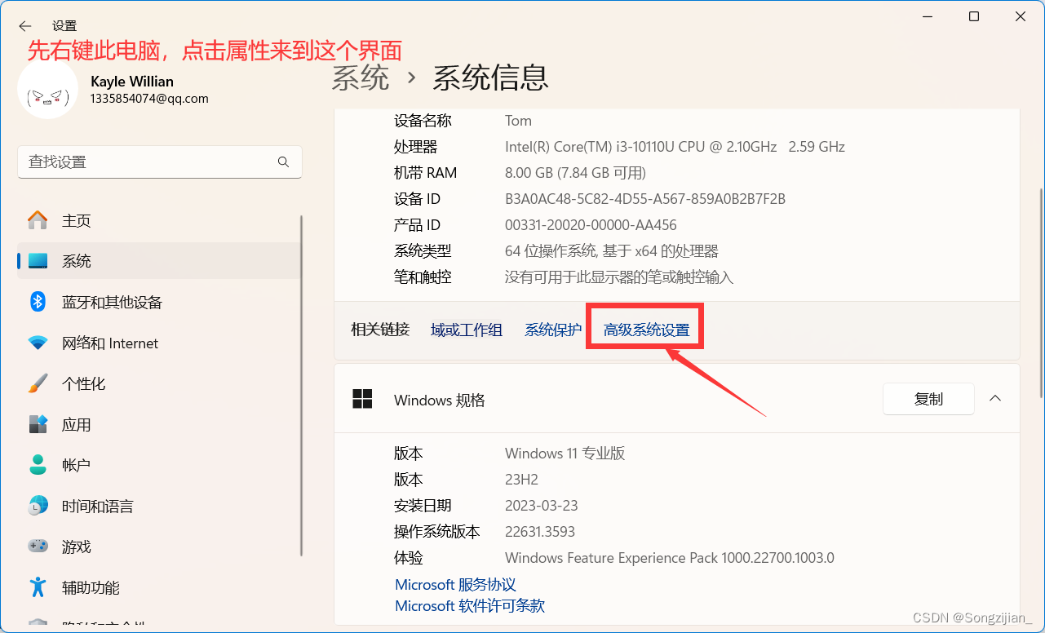Minimize the Settings window

click(927, 16)
